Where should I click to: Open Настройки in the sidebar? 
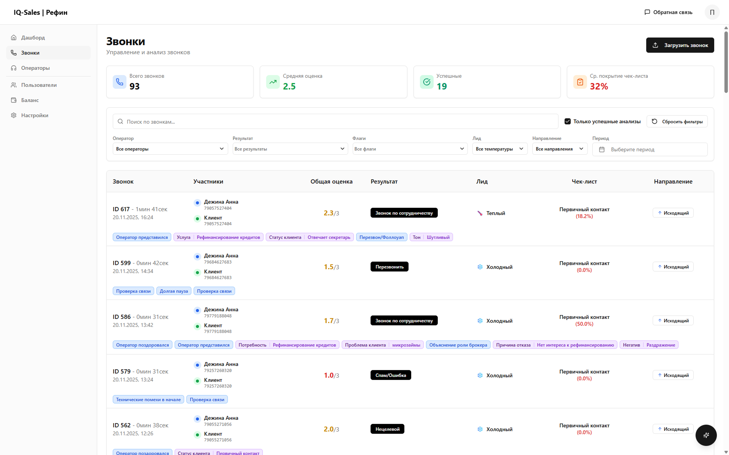point(35,115)
